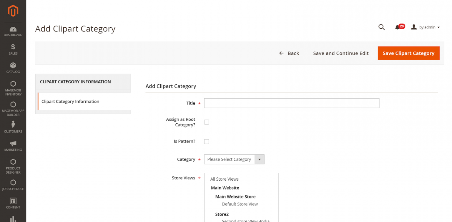Enable Assign as Root Category checkbox
This screenshot has width=452, height=222.
coord(207,122)
